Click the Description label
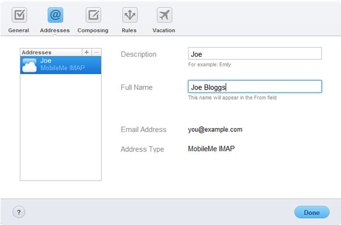Screen dimensions: 341x225 pos(139,54)
